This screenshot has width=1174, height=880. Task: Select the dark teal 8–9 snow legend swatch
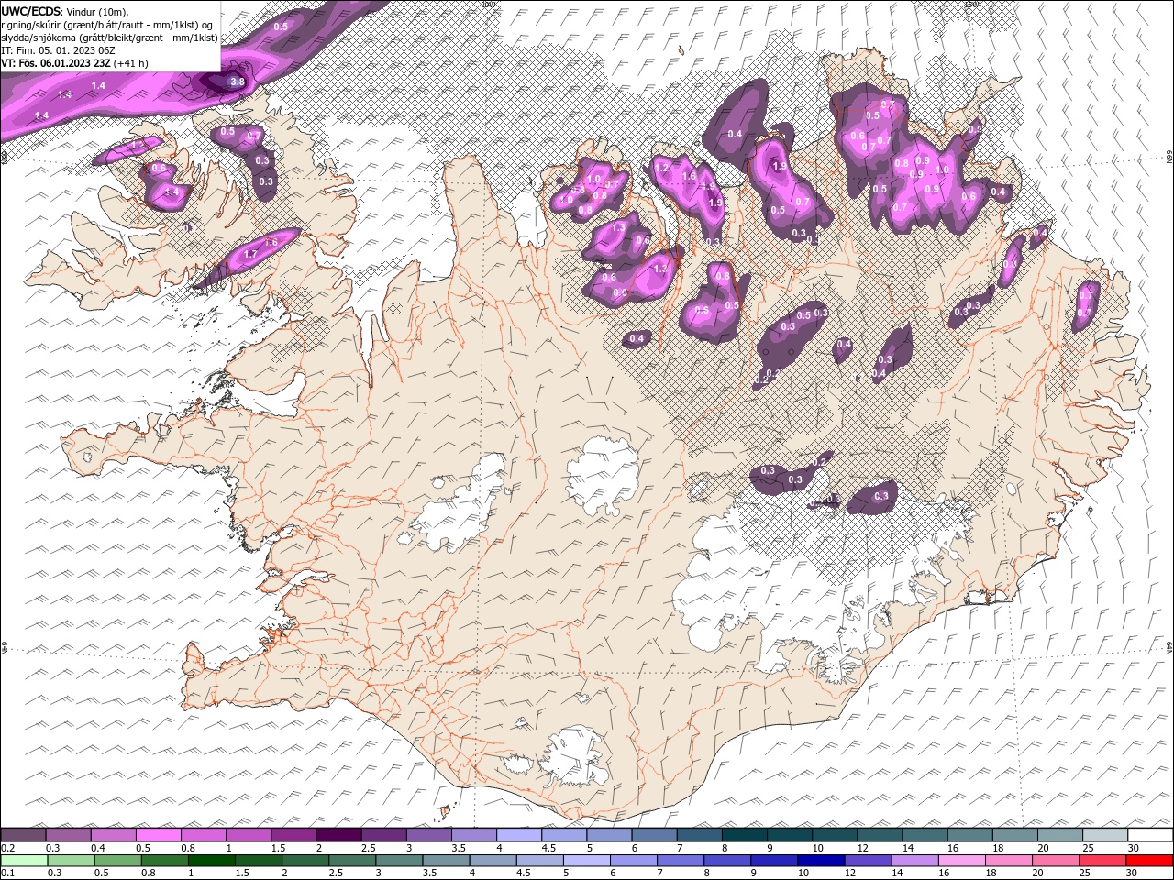click(744, 835)
